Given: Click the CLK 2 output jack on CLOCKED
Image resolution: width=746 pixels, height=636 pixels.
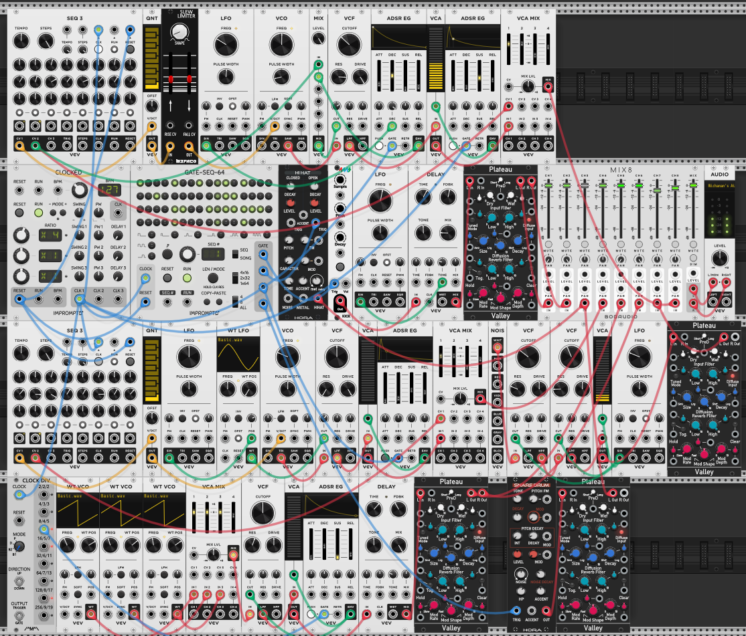Looking at the screenshot, I should (x=98, y=299).
